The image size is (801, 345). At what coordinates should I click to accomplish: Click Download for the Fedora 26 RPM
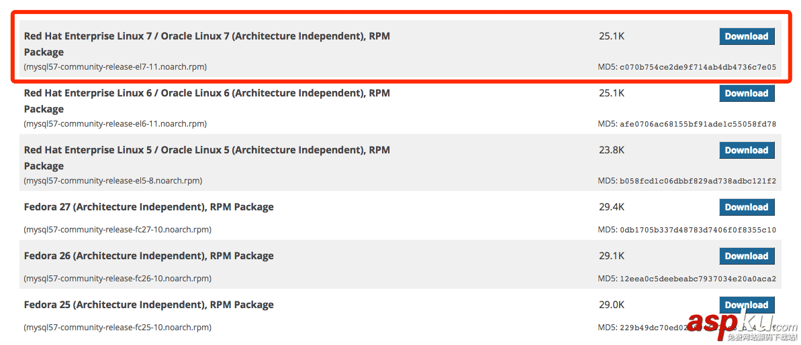(747, 256)
